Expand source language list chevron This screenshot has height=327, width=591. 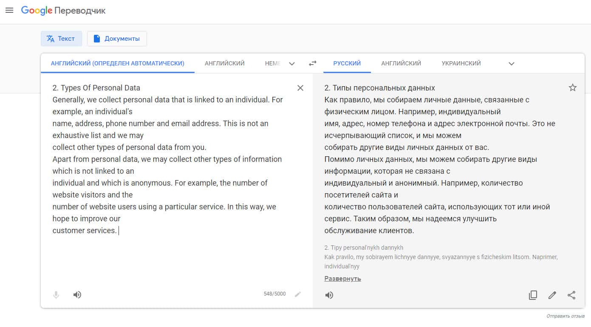coord(292,64)
